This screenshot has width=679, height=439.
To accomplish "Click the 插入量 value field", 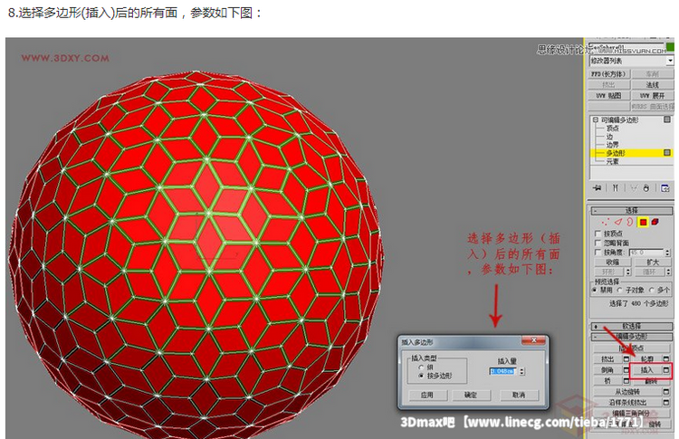I will (x=502, y=371).
